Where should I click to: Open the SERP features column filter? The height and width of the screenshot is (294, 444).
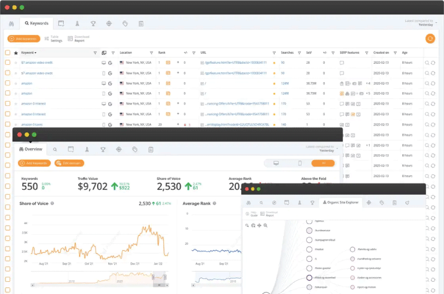point(367,53)
